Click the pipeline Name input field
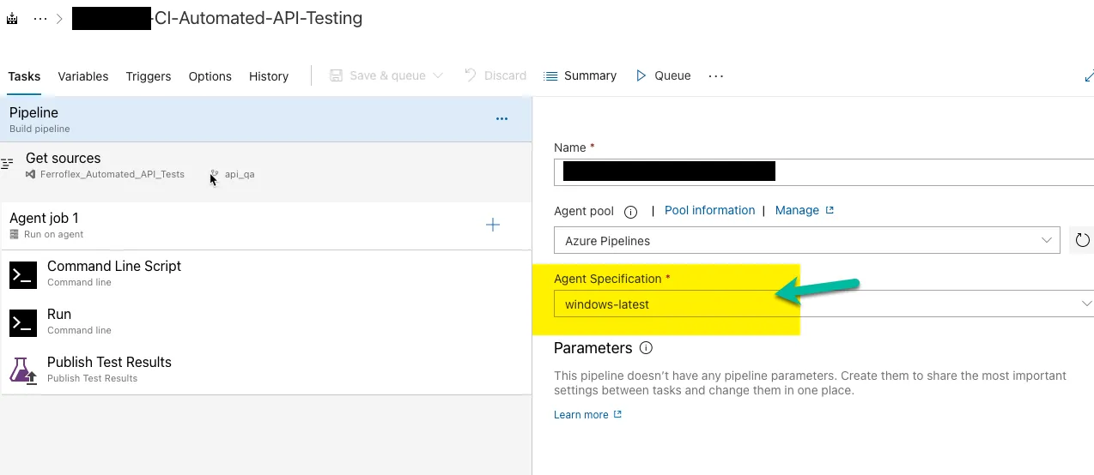The height and width of the screenshot is (475, 1094). [823, 171]
